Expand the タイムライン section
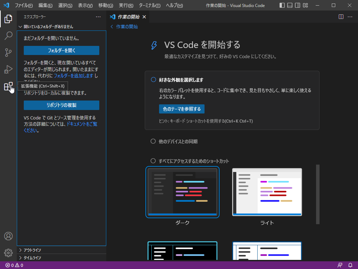 (32, 258)
